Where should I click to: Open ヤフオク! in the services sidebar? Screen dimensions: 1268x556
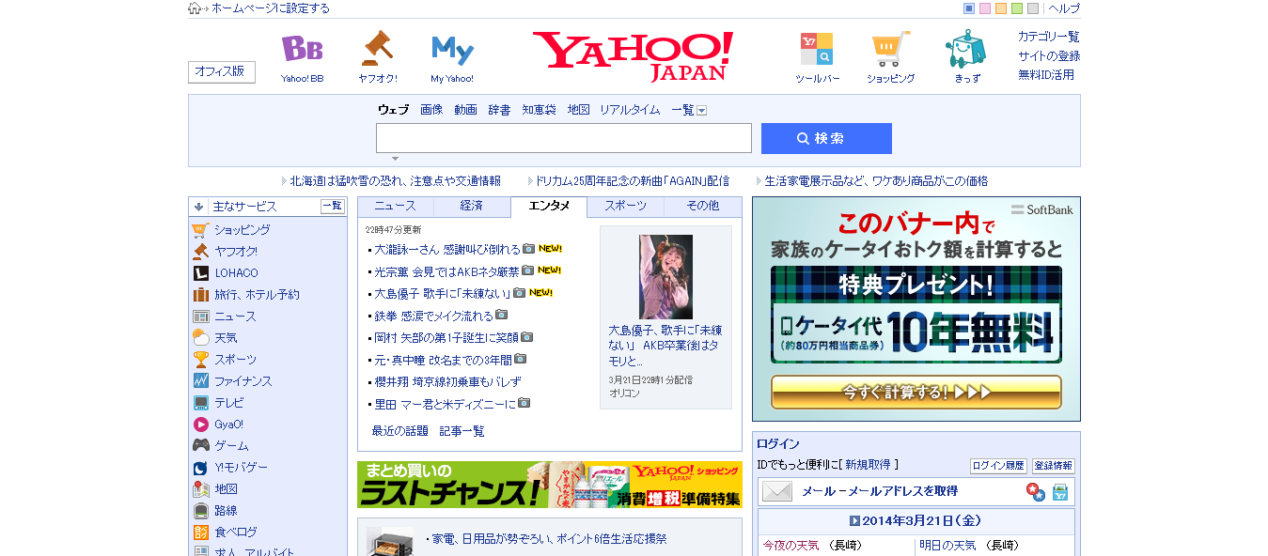pyautogui.click(x=235, y=252)
